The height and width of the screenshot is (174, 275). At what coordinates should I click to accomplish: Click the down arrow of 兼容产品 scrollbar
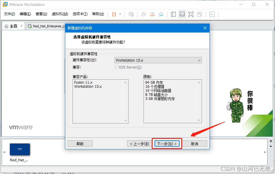(x=125, y=120)
